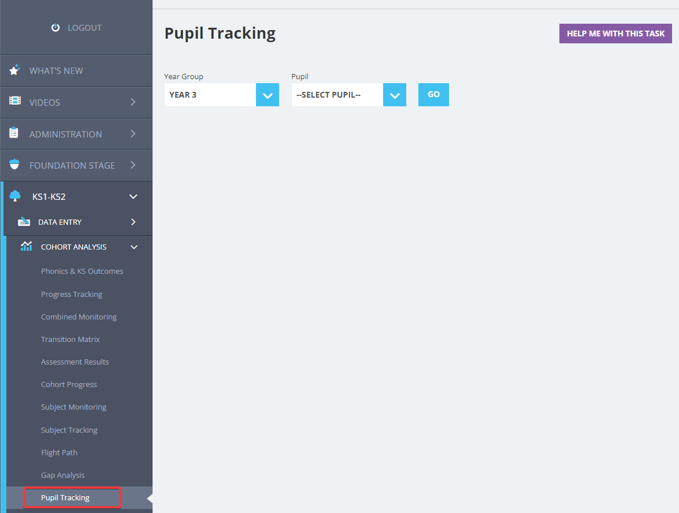Click the GO button
Image resolution: width=679 pixels, height=513 pixels.
point(433,94)
